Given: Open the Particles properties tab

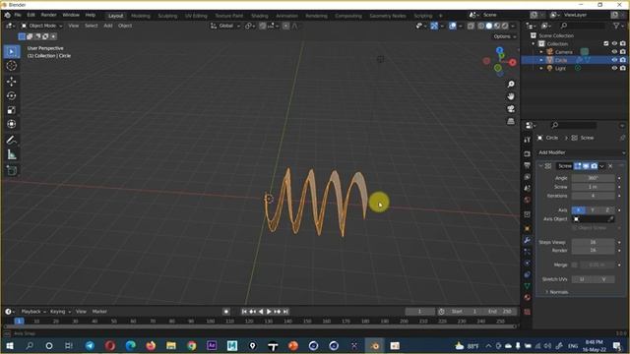Looking at the screenshot, I should pos(528,252).
